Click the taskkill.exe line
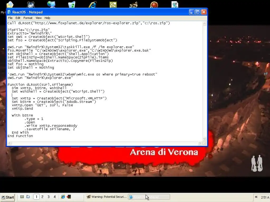The height and width of the screenshot is (202, 270). tap(71, 47)
